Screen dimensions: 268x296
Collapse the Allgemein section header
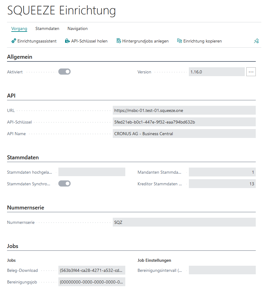[x=20, y=57]
